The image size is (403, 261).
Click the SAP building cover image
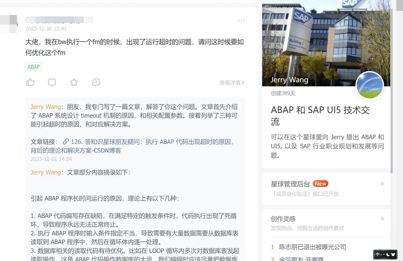pyautogui.click(x=326, y=43)
